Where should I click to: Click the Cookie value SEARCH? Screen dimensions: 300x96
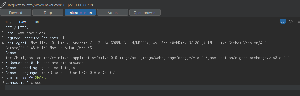tap(41, 77)
